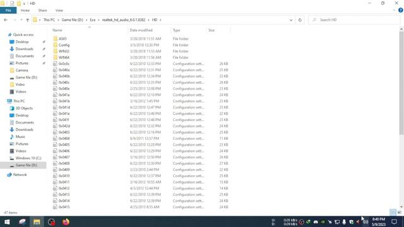Open the Home ribbon tab
The height and width of the screenshot is (227, 404).
click(25, 10)
